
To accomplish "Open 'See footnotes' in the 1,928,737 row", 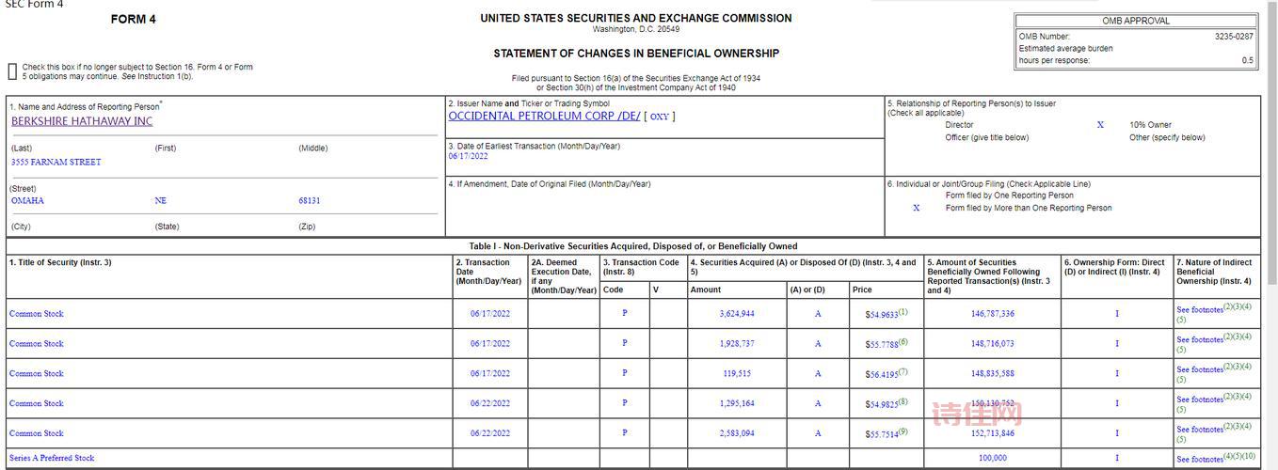I will pyautogui.click(x=1199, y=340).
